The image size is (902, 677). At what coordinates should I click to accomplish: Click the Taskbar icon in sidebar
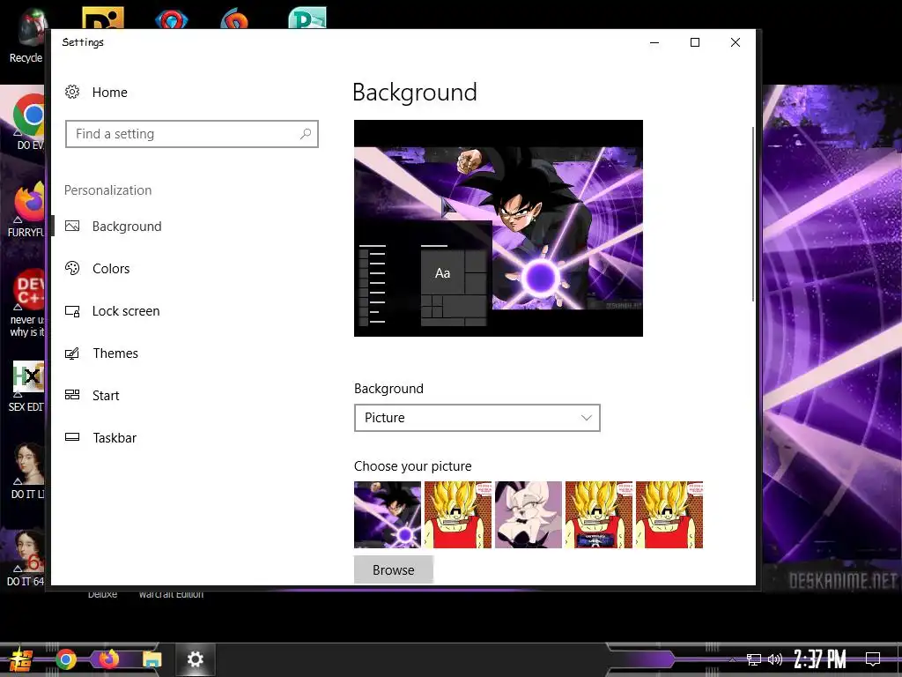click(72, 437)
